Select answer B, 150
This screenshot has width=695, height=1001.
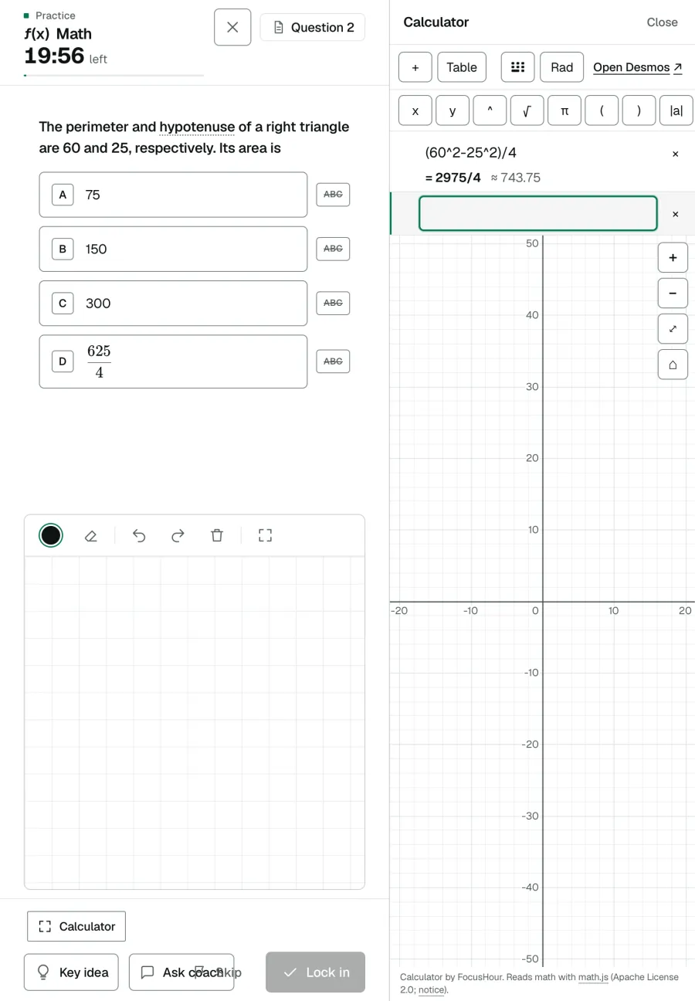point(173,249)
